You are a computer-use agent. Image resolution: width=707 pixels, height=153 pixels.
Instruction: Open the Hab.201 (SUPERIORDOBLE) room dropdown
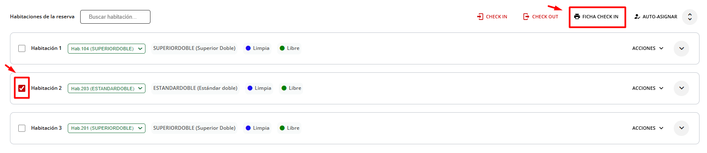point(106,128)
